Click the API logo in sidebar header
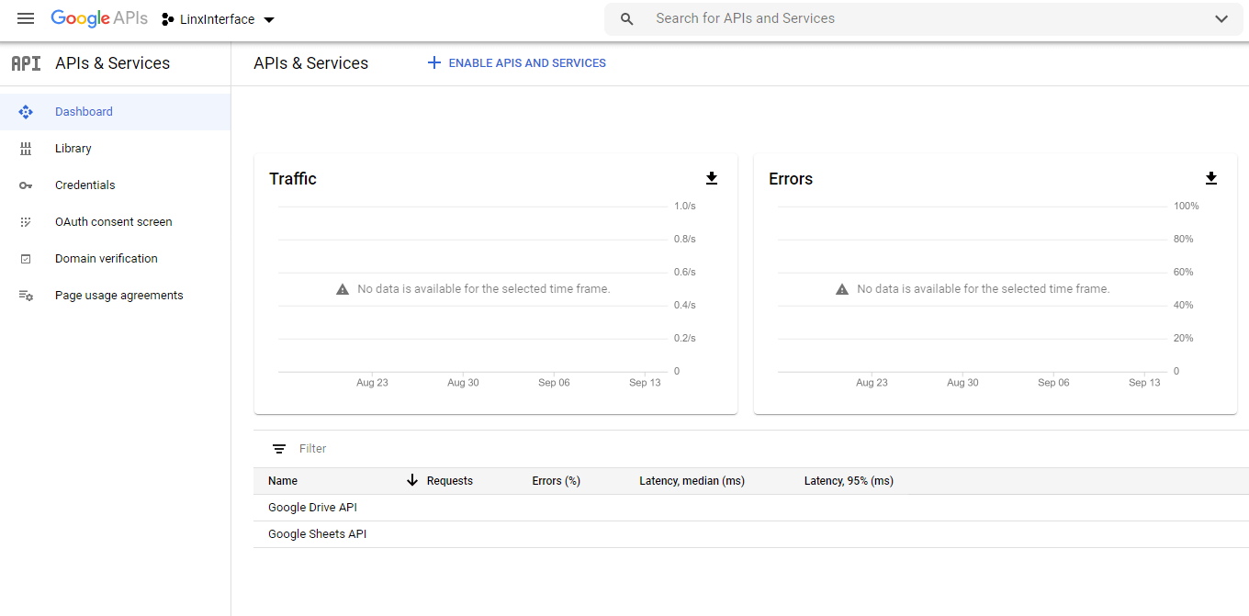This screenshot has width=1249, height=616. [x=26, y=63]
